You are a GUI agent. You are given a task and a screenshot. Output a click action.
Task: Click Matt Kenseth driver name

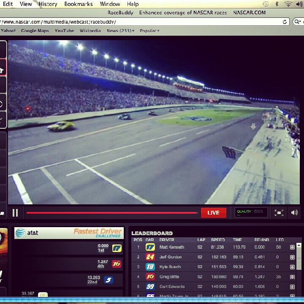[171, 247]
